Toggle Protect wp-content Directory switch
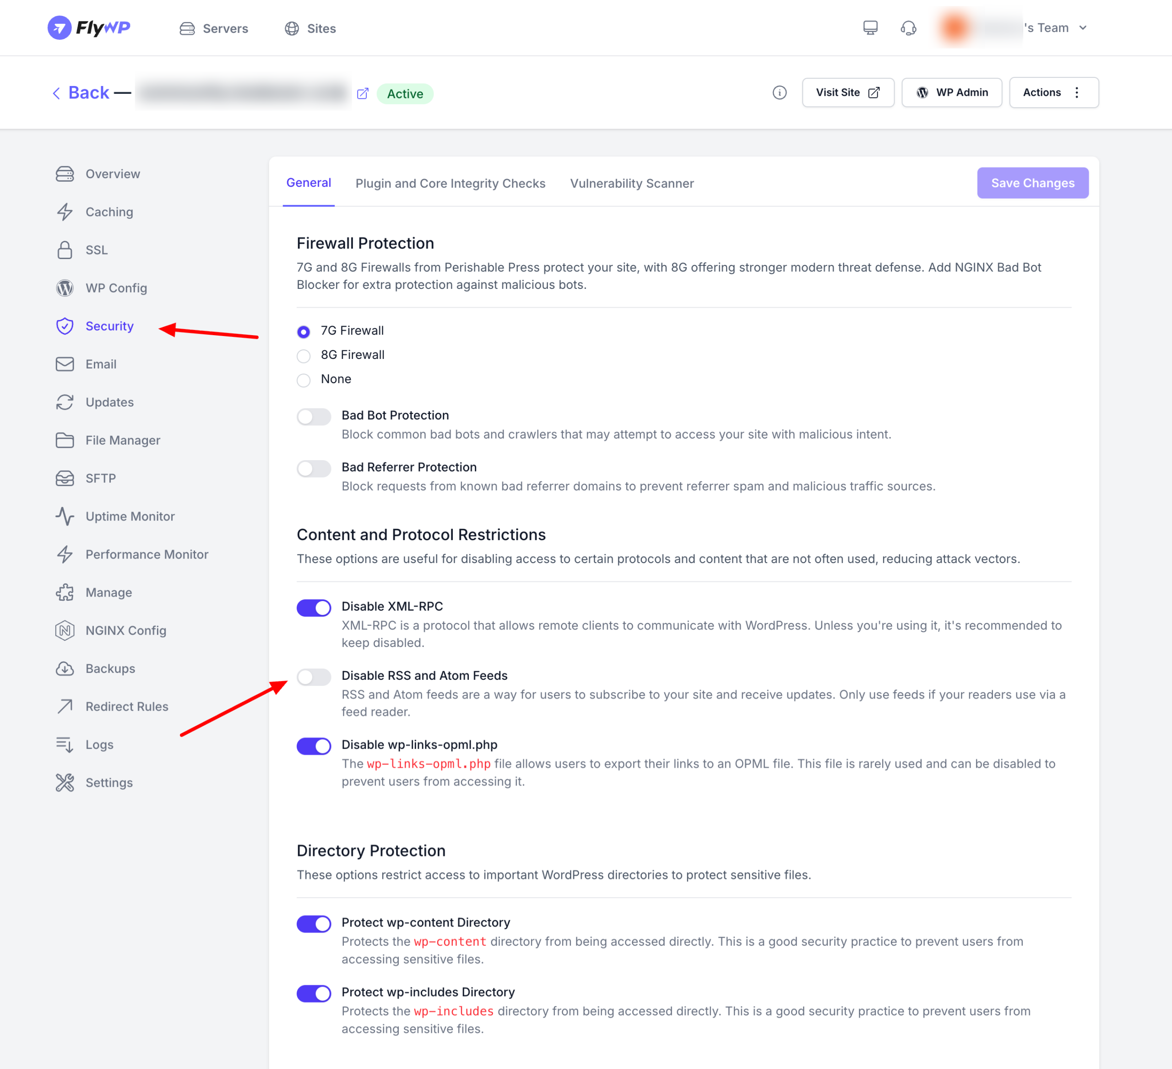The image size is (1172, 1069). point(314,924)
